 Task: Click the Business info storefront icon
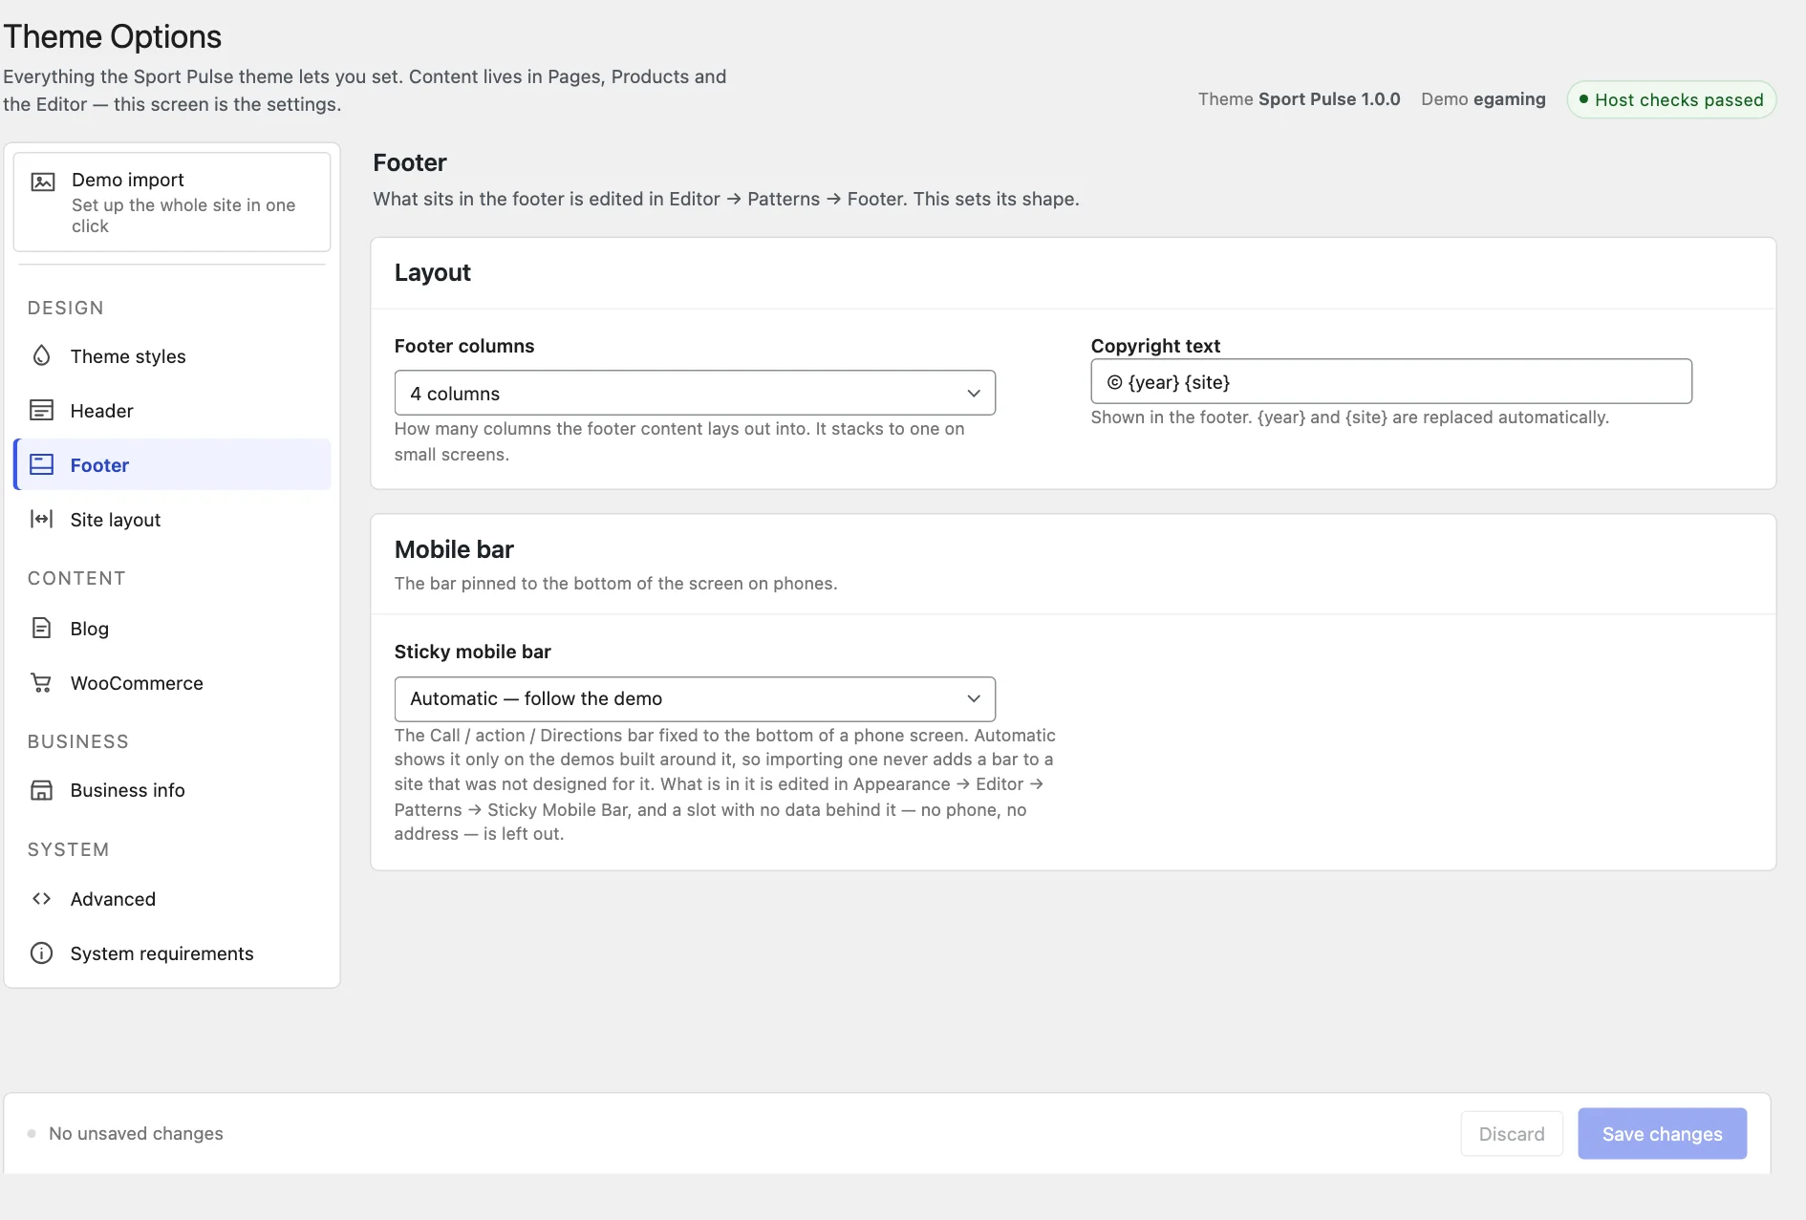tap(41, 790)
